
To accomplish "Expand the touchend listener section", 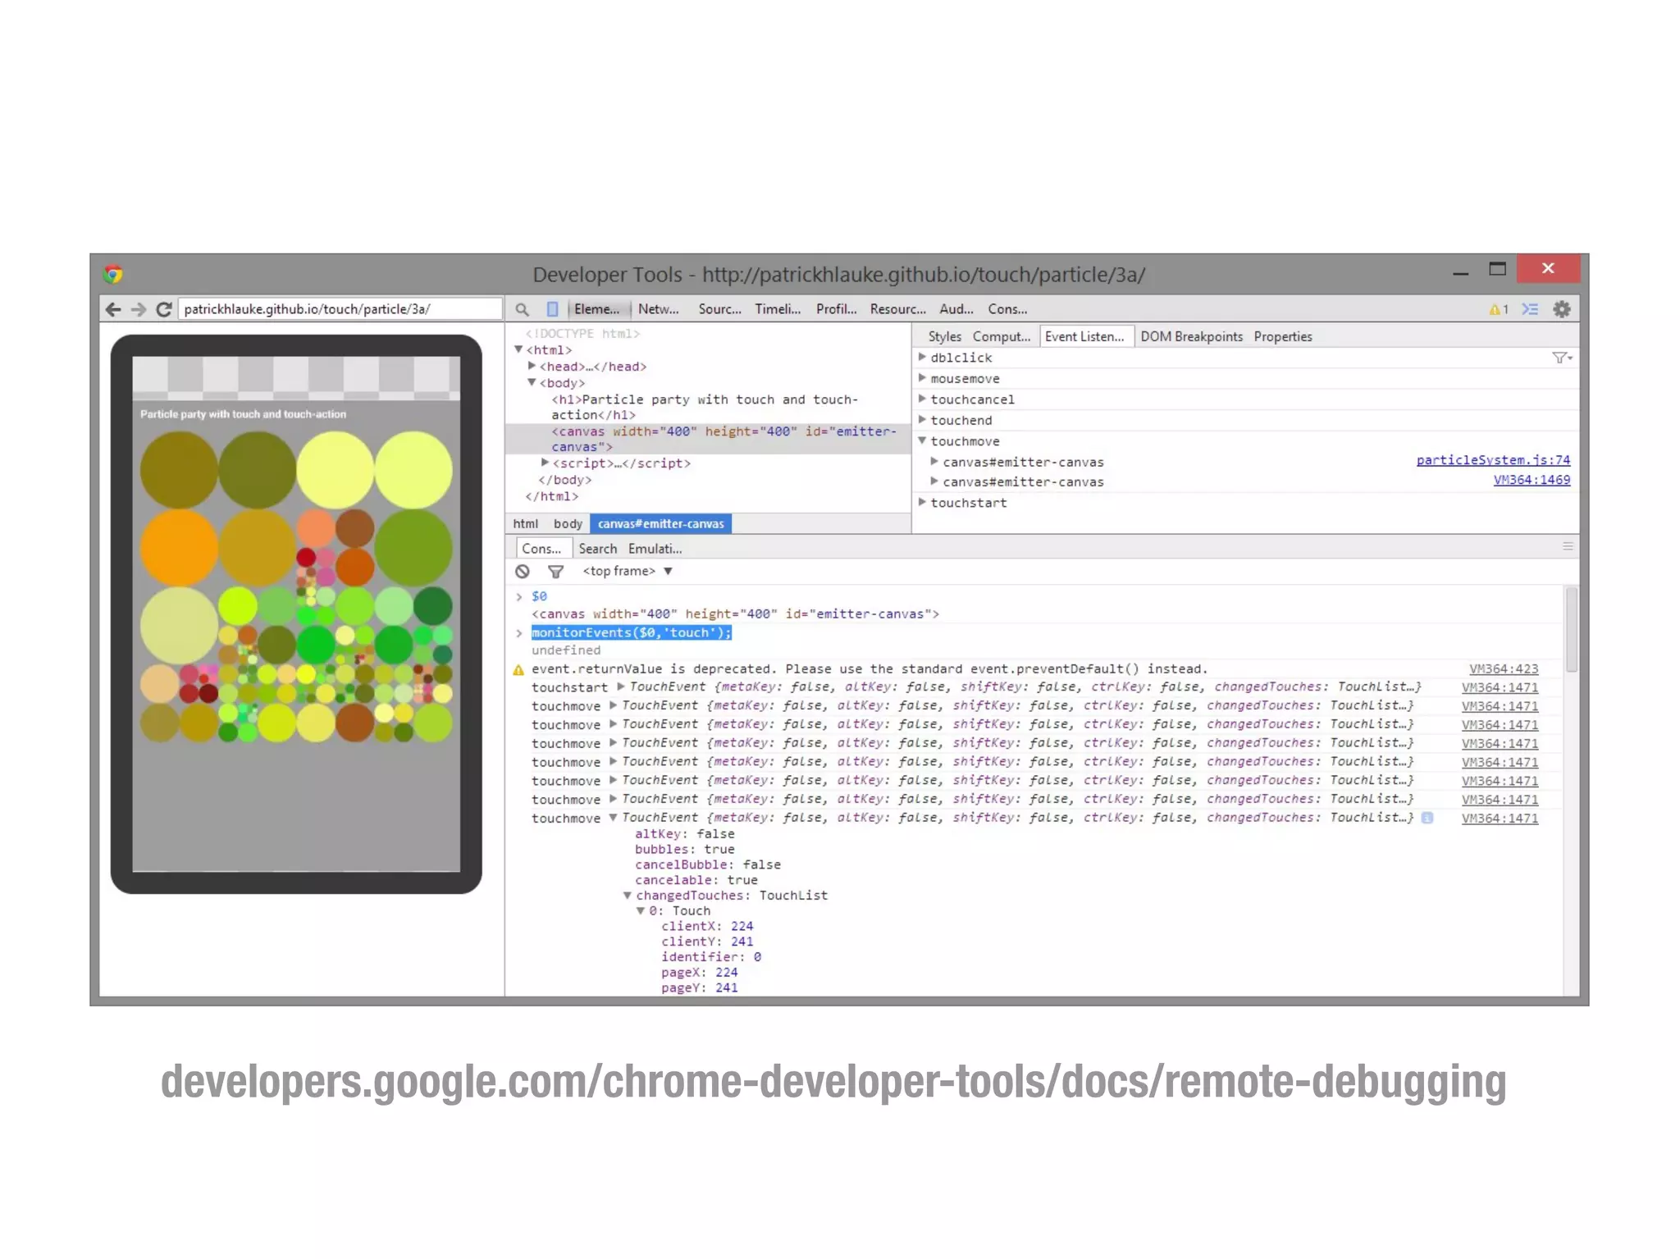I will (x=922, y=419).
